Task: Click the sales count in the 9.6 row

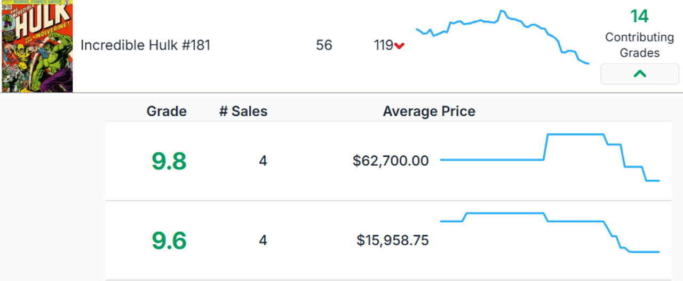Action: click(x=263, y=240)
